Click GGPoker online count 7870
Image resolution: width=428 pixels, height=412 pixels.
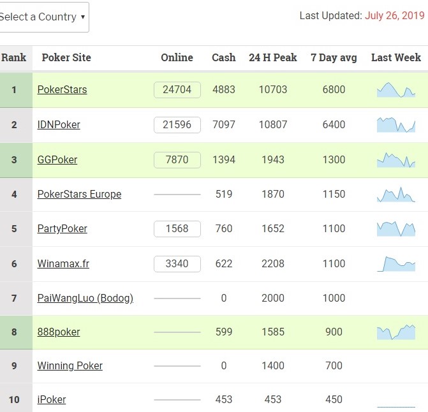click(177, 160)
